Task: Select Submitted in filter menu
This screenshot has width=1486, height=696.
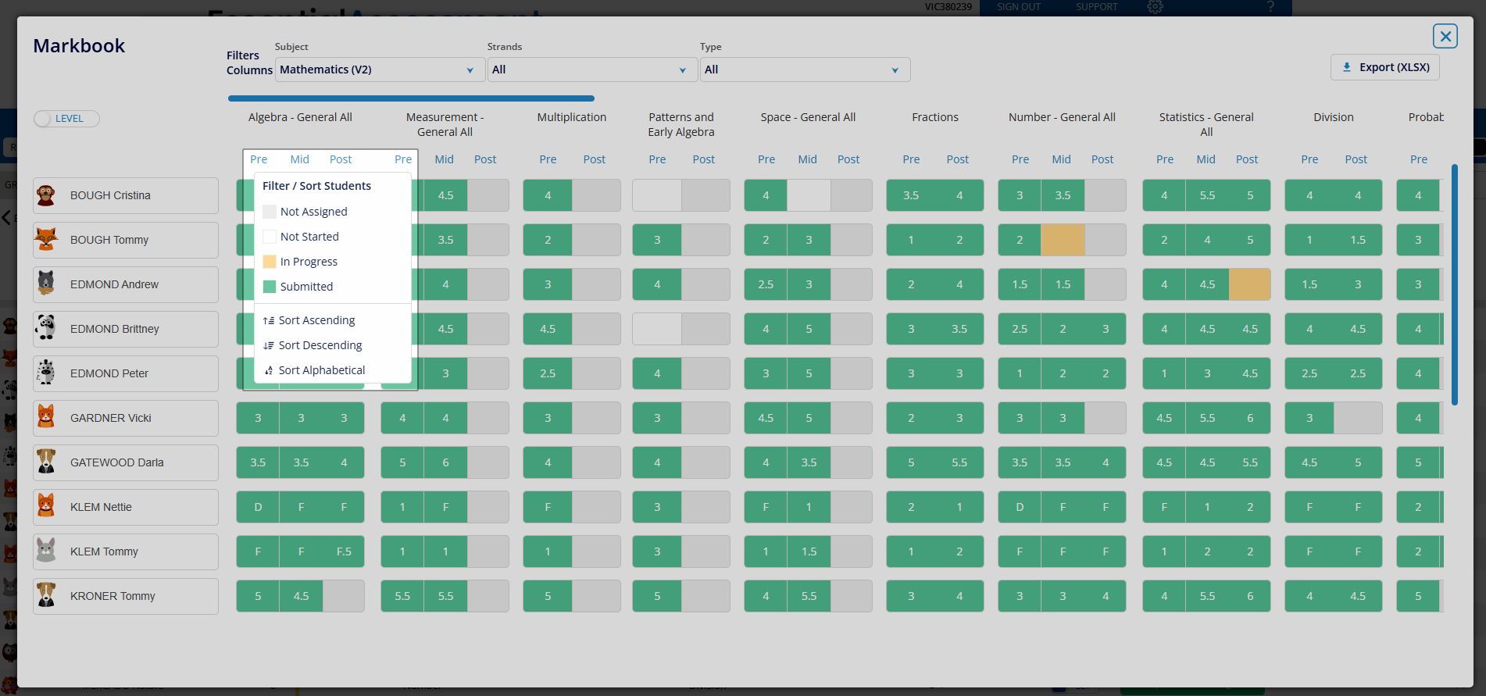Action: coord(306,287)
